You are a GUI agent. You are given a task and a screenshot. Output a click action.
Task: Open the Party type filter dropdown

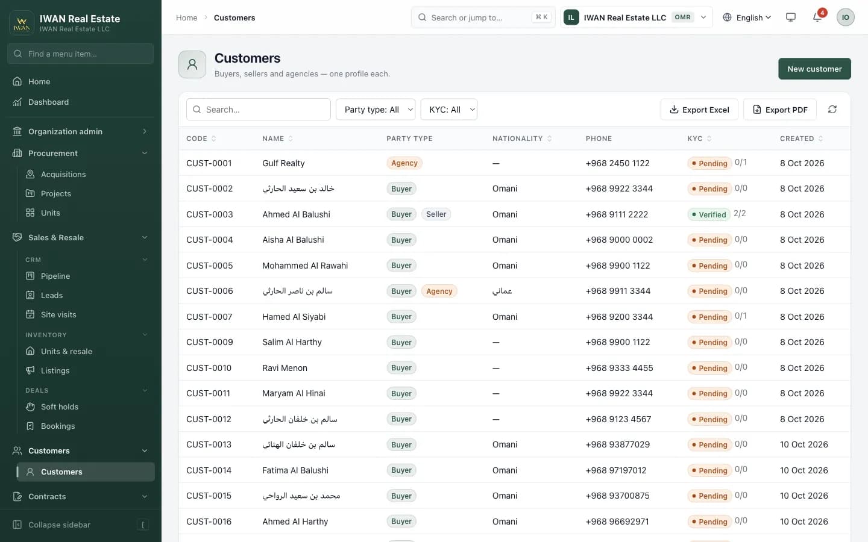tap(376, 110)
